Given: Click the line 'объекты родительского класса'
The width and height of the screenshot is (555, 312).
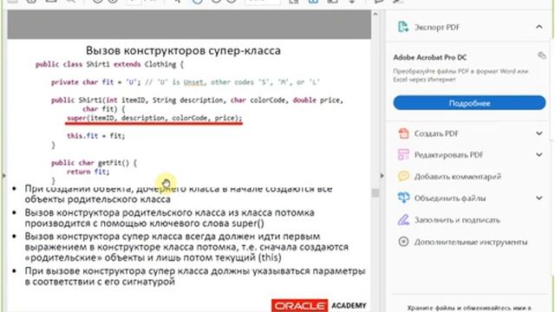Looking at the screenshot, I should point(98,199).
